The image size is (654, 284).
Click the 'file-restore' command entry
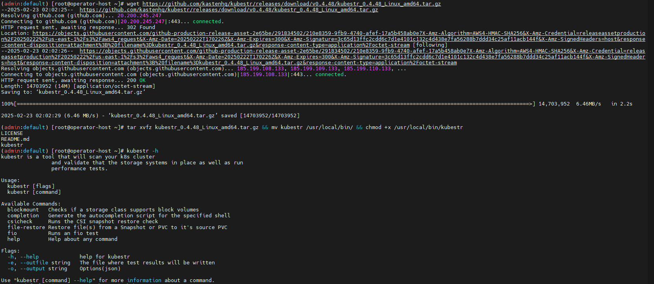pos(26,228)
